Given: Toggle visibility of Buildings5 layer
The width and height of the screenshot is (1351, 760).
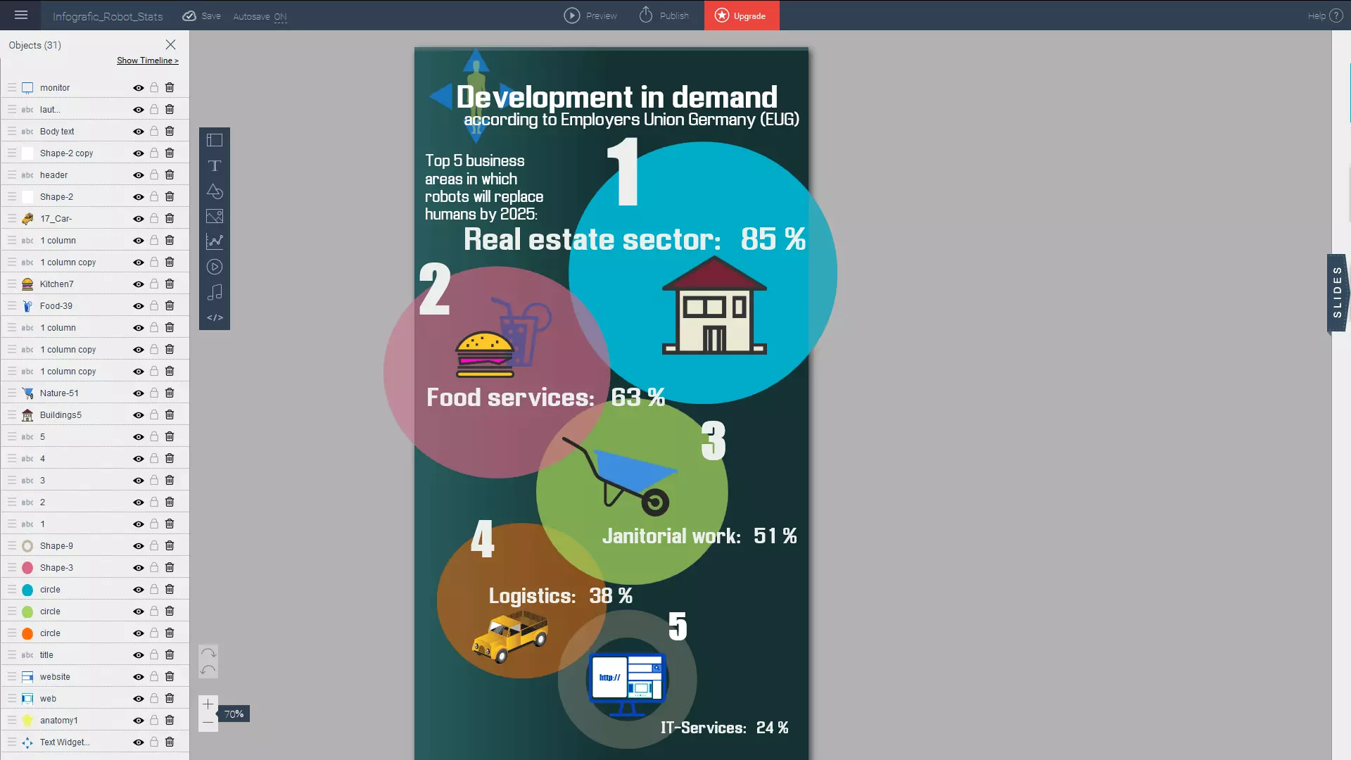Looking at the screenshot, I should 137,414.
